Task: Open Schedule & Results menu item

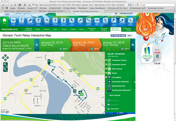Action: 29,29
